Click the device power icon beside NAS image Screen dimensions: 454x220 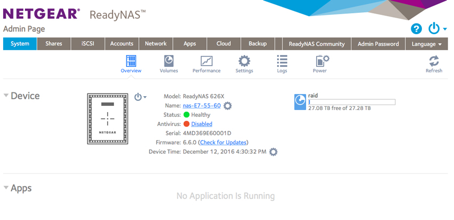tap(138, 97)
